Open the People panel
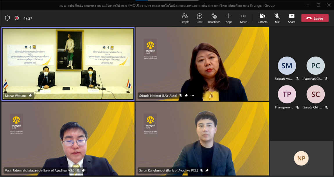This screenshot has width=334, height=177. click(185, 18)
